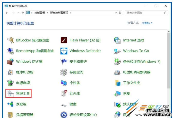Open the 凭据管理器 safe icon
173x118 pixels.
coord(10,115)
